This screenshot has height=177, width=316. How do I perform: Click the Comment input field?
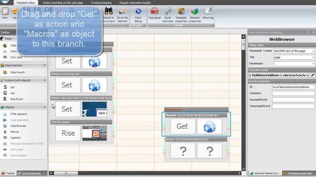293,93
